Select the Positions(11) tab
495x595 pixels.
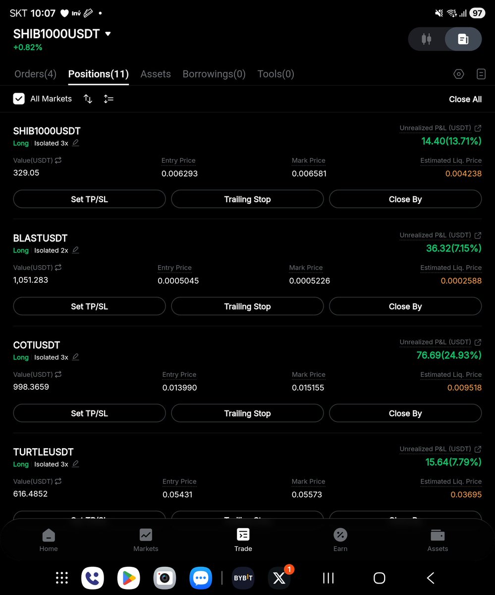[x=99, y=74]
